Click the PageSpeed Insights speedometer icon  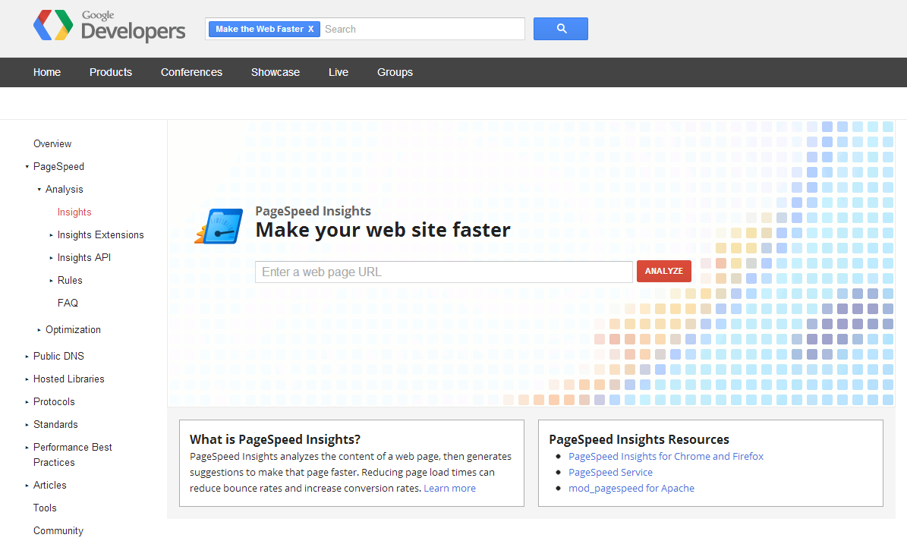click(219, 226)
